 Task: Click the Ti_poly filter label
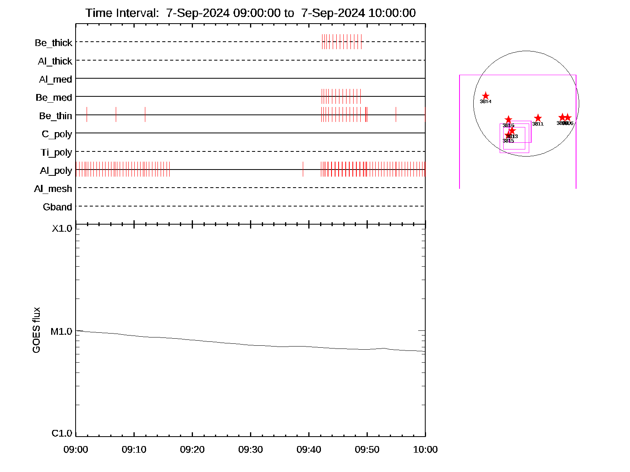(x=56, y=152)
